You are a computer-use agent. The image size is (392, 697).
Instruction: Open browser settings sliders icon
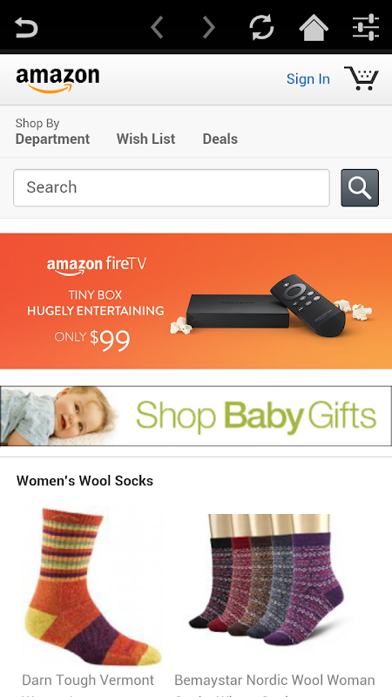pos(366,27)
